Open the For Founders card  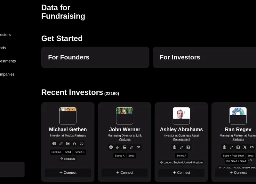tap(95, 57)
